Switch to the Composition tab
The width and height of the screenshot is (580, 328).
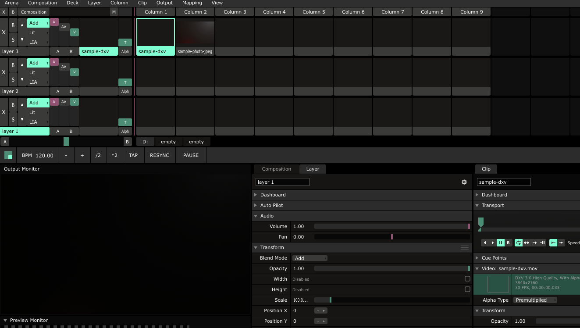click(x=276, y=169)
